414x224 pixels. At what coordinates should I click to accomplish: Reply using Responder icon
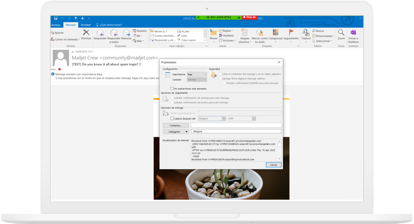tap(100, 35)
